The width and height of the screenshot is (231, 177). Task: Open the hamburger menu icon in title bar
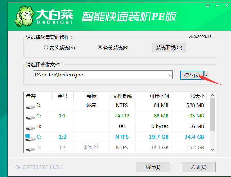coord(208,5)
